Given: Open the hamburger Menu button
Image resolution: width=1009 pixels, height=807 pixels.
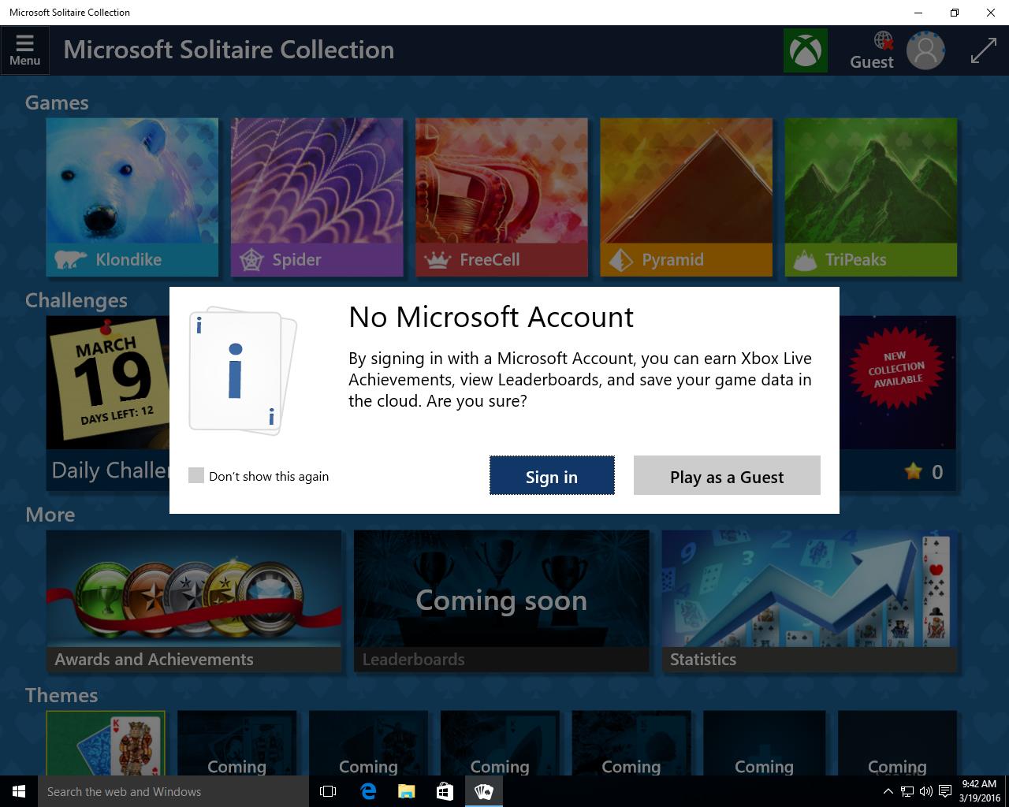Looking at the screenshot, I should pyautogui.click(x=24, y=50).
